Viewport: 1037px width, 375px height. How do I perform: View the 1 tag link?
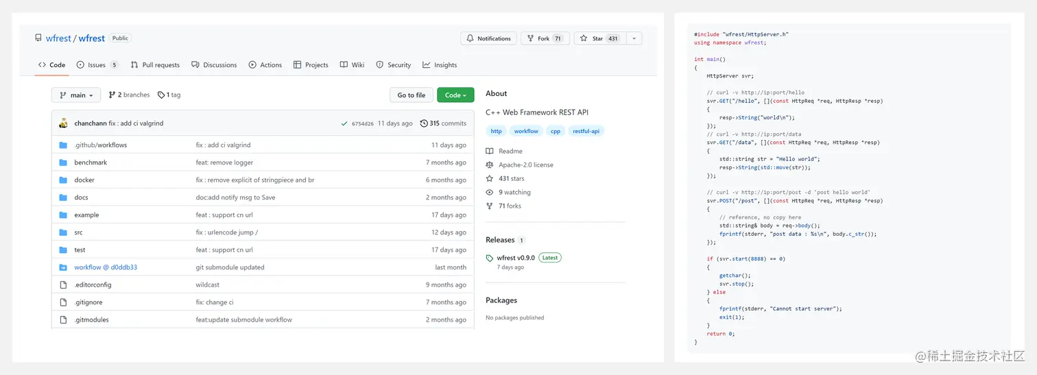coord(169,95)
